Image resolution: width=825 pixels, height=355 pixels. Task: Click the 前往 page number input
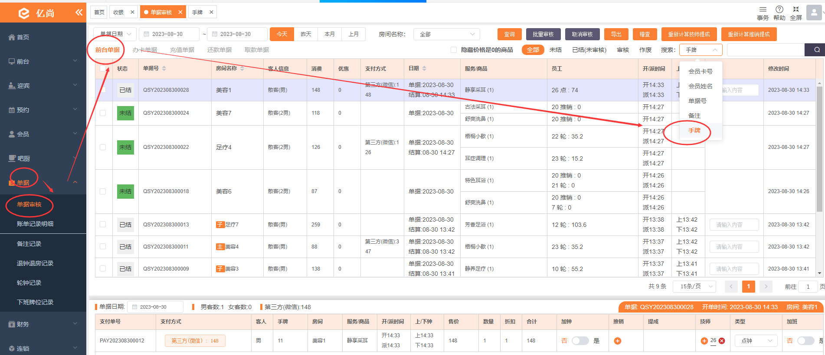pyautogui.click(x=809, y=286)
